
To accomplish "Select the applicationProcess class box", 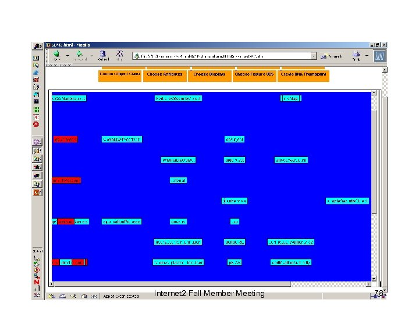I will pos(122,222).
